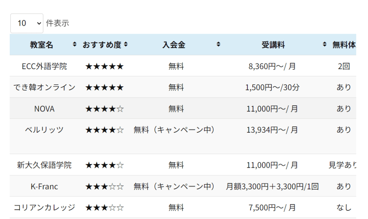The height and width of the screenshot is (219, 368).
Task: Click コリアンカレッジ star rating
Action: [104, 207]
